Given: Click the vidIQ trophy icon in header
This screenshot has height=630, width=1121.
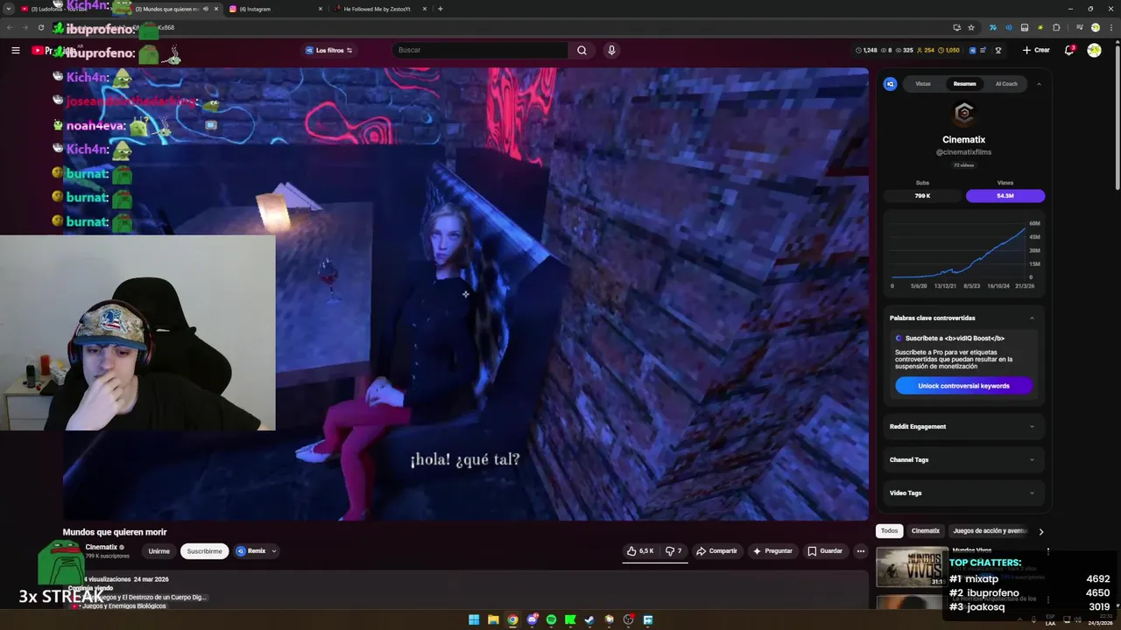Looking at the screenshot, I should coord(998,50).
